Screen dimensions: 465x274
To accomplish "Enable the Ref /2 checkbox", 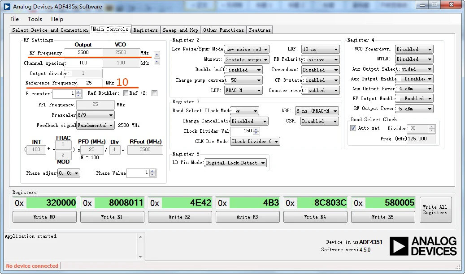I will pyautogui.click(x=154, y=93).
